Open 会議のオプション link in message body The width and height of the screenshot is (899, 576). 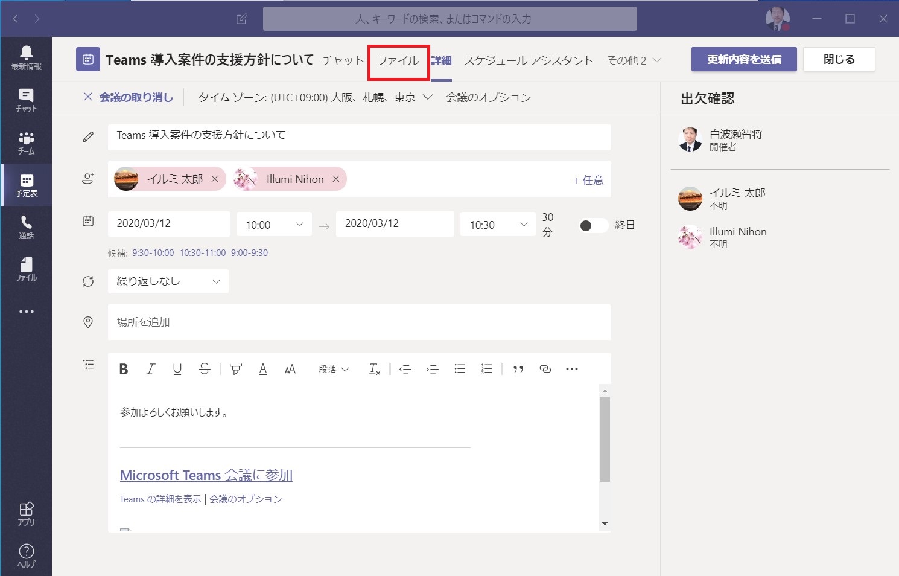[246, 499]
